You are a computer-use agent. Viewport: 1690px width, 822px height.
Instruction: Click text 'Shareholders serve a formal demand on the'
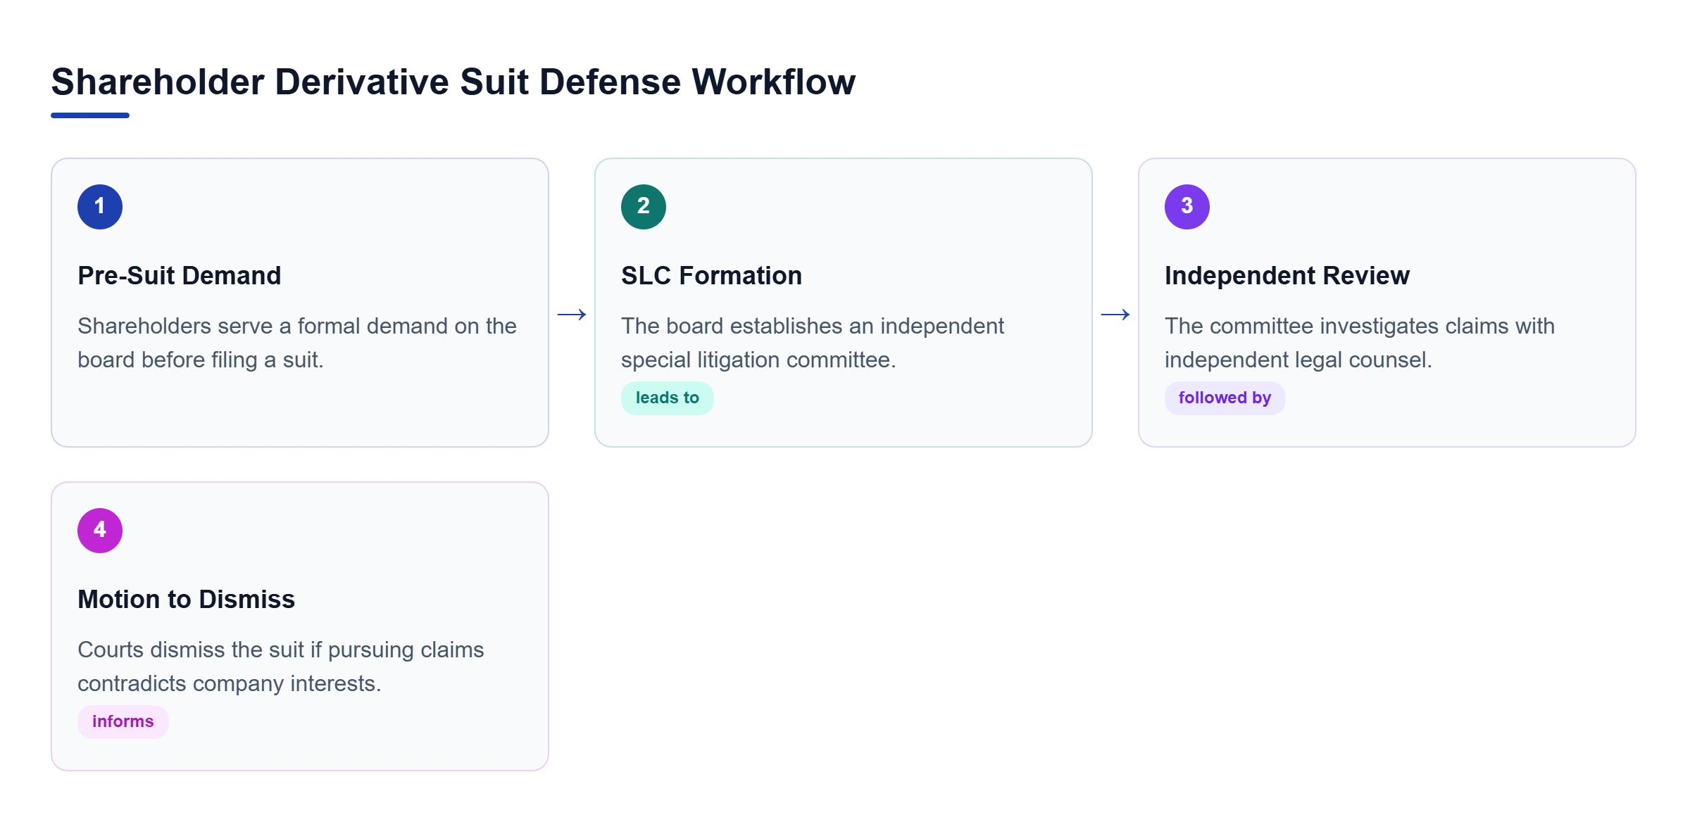297,327
